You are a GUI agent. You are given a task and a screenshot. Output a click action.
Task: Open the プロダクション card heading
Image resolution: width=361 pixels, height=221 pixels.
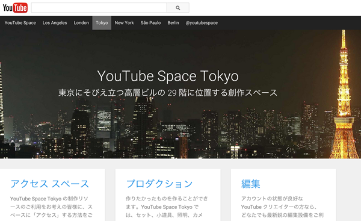(159, 184)
